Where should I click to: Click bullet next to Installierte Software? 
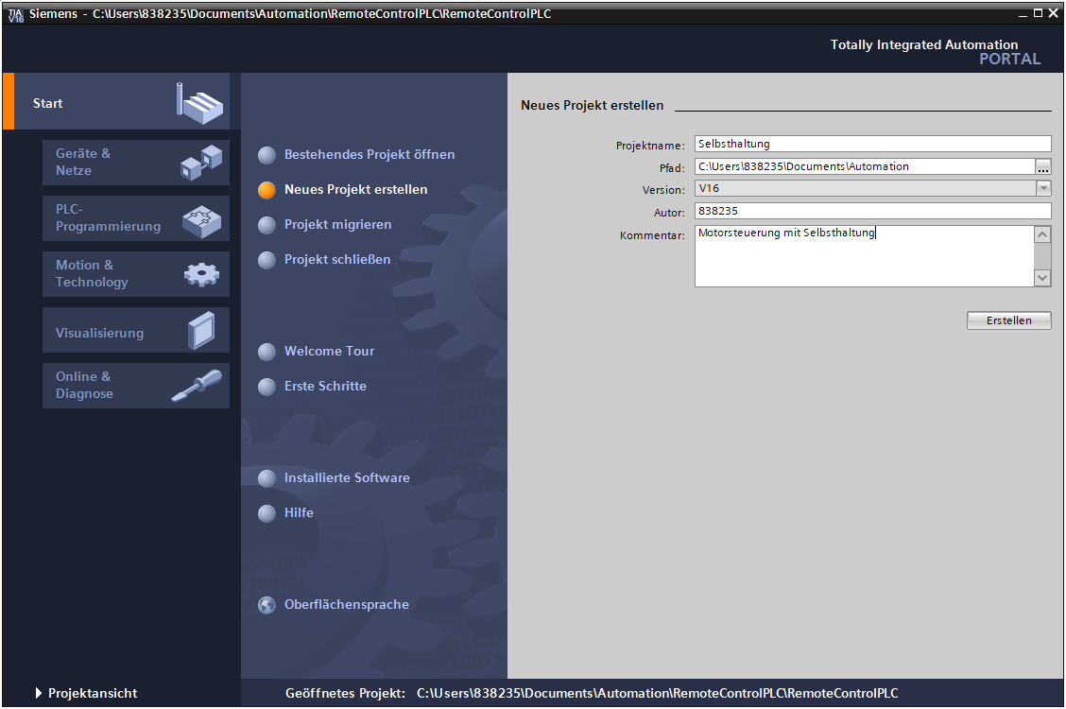click(266, 478)
